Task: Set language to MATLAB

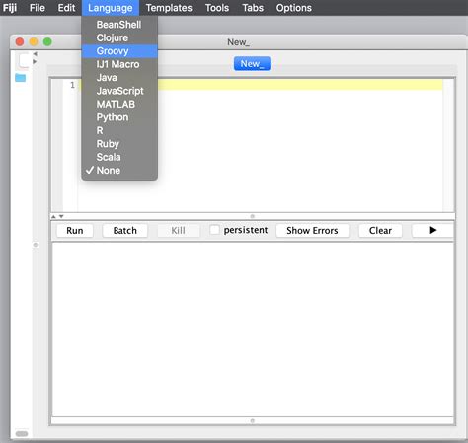Action: (119, 104)
